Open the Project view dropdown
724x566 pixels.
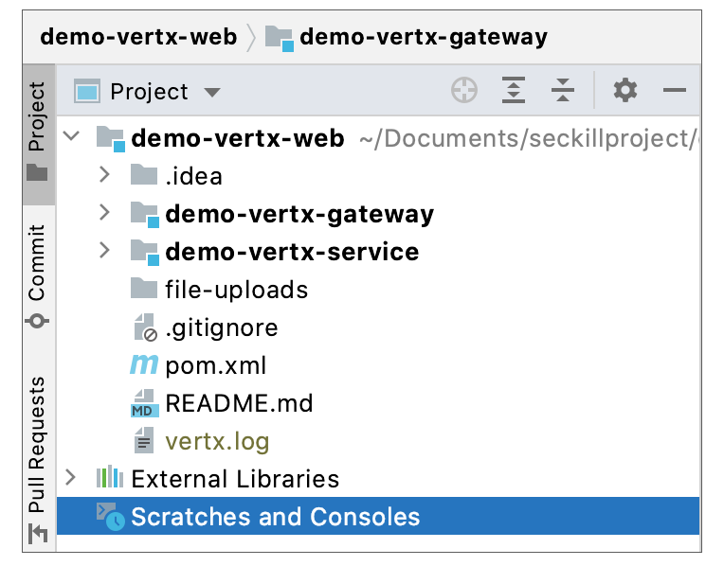[x=212, y=92]
